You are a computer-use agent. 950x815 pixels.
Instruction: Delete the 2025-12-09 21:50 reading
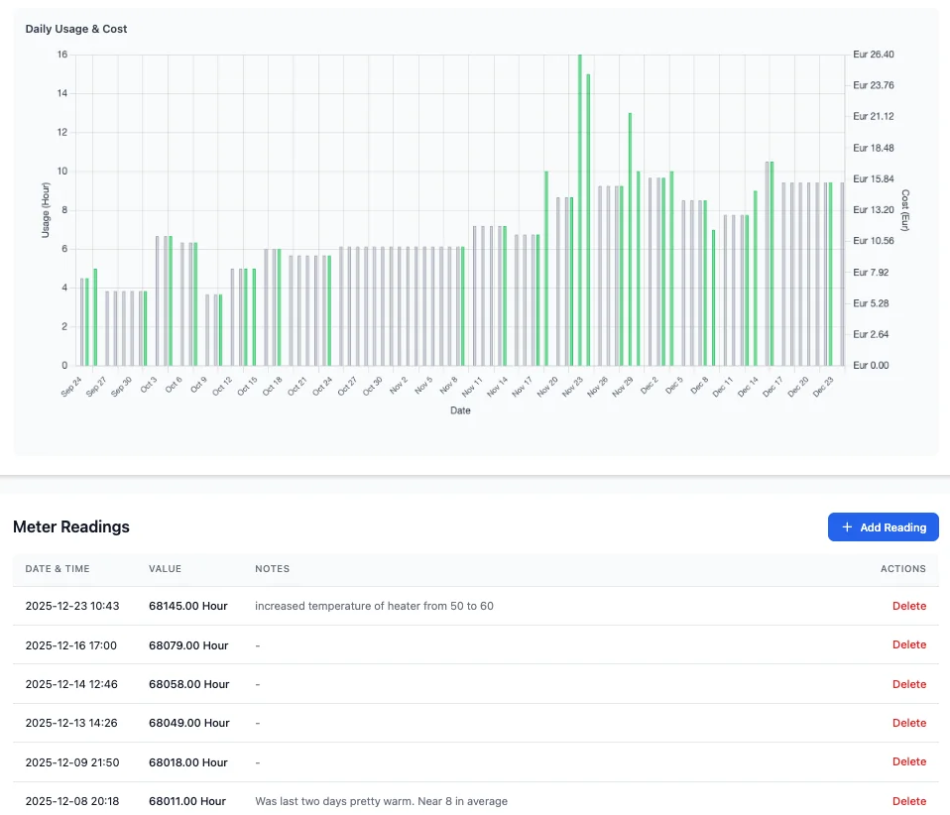(x=908, y=761)
